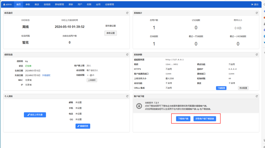Click refresh icon in 授权信息 panel
The image size is (265, 148).
coord(127,54)
